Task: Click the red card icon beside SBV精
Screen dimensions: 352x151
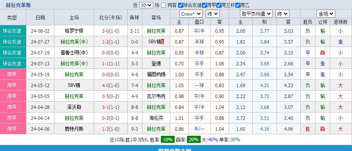Action: tap(163, 42)
